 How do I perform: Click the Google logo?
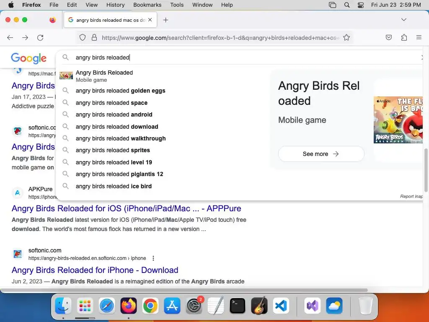(29, 58)
